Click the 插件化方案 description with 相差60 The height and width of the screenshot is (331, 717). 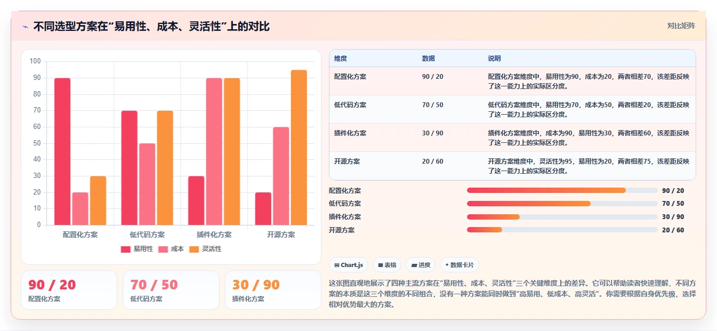coord(589,138)
